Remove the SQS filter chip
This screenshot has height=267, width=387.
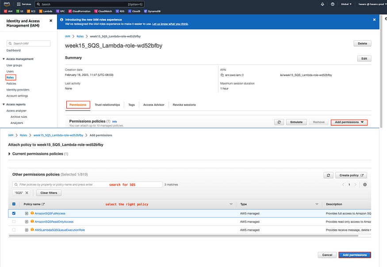pos(27,193)
